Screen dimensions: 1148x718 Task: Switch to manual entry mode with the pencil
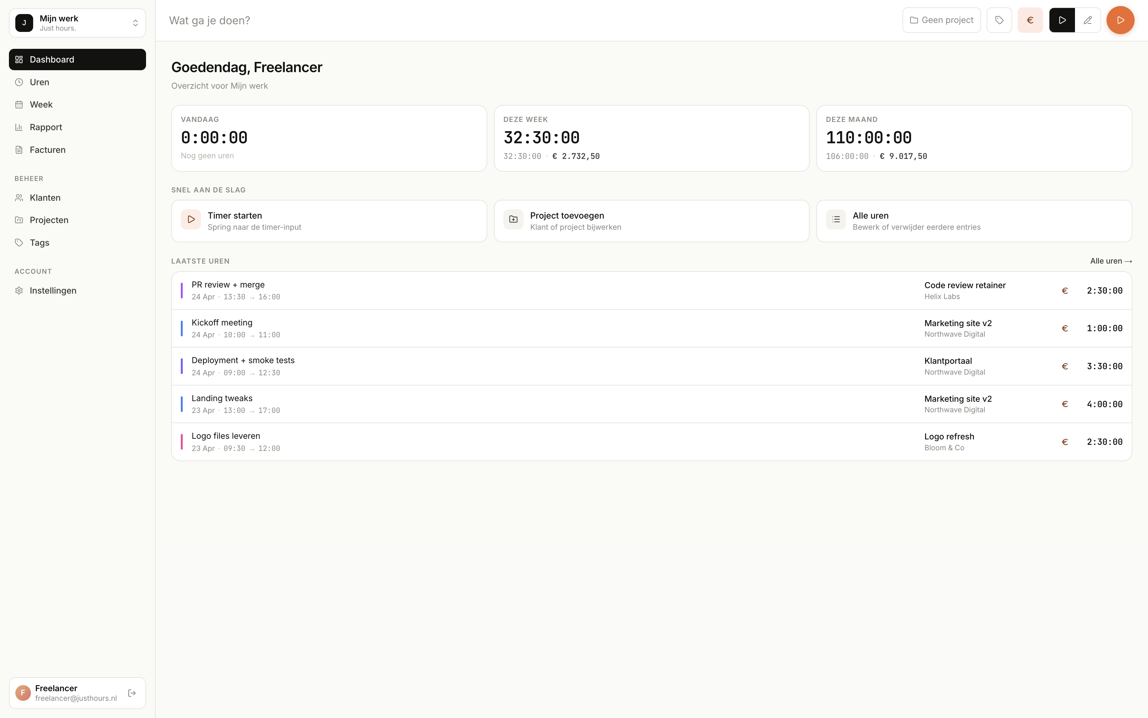click(1087, 20)
